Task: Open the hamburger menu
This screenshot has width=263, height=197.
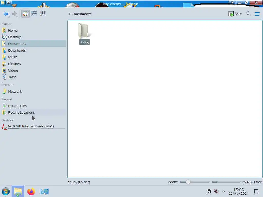Action: [x=257, y=14]
